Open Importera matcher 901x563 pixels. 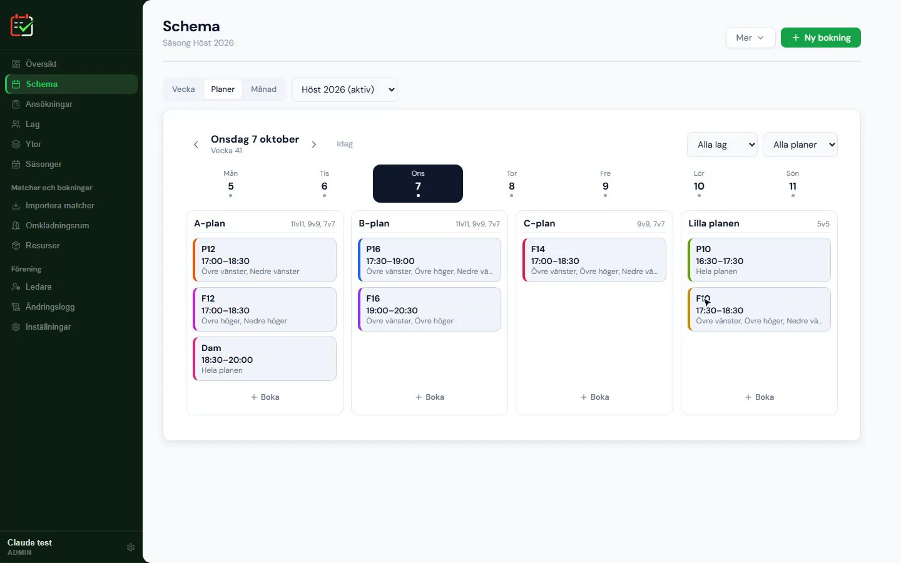71,205
